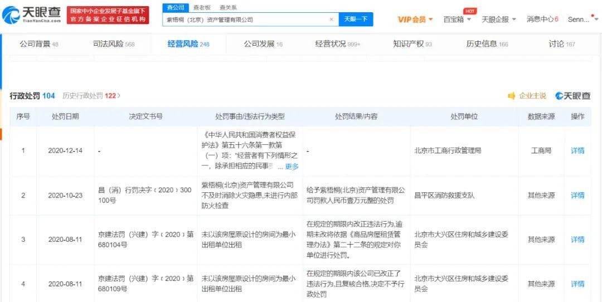Click the 数据来源 column header
This screenshot has width=602, height=302.
[x=541, y=116]
